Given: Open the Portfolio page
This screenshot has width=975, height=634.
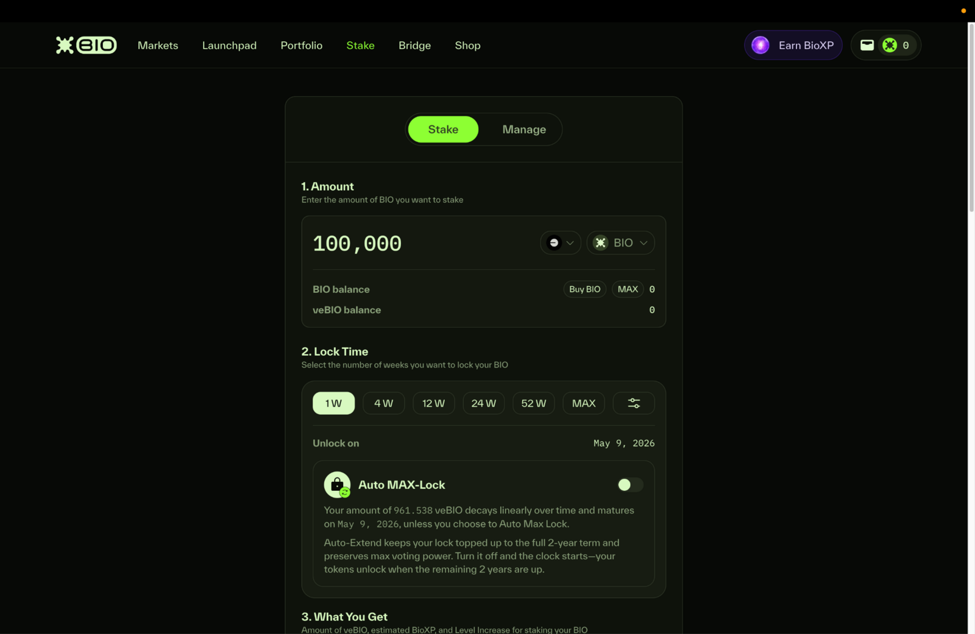Looking at the screenshot, I should pyautogui.click(x=302, y=46).
